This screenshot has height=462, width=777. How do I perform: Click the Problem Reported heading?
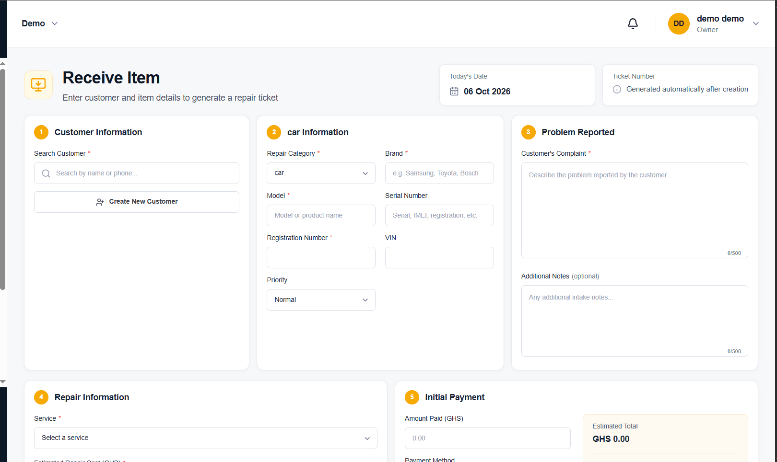(x=578, y=132)
